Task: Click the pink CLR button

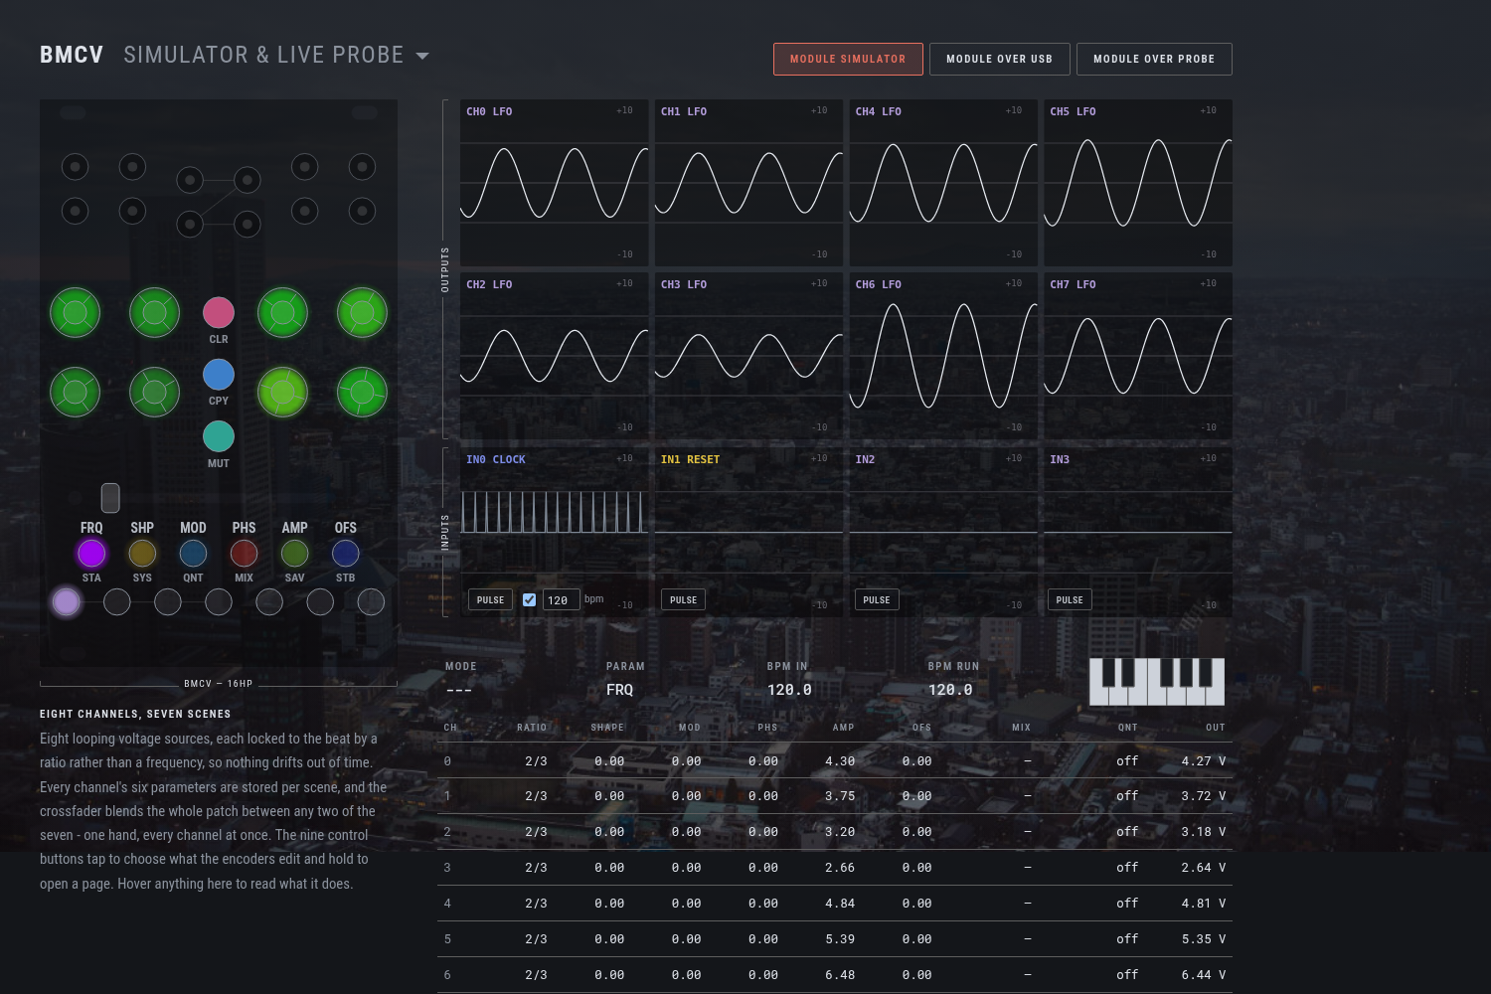Action: (219, 312)
